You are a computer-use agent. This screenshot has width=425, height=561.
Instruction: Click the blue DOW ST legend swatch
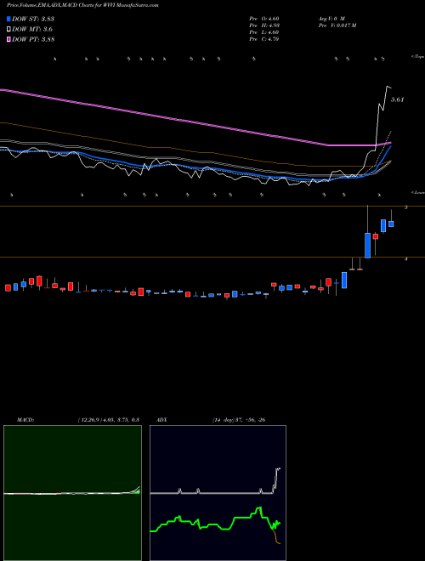click(x=8, y=19)
